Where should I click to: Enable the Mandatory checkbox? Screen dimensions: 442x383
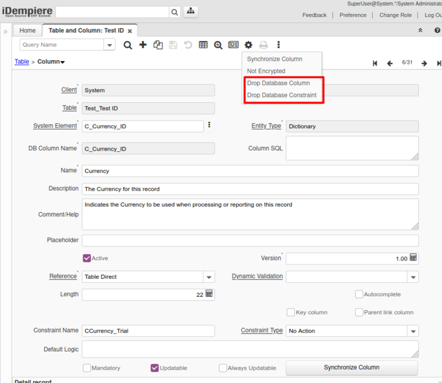coord(87,368)
